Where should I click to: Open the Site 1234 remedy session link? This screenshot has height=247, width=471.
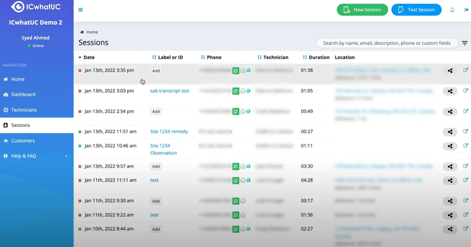coord(169,131)
